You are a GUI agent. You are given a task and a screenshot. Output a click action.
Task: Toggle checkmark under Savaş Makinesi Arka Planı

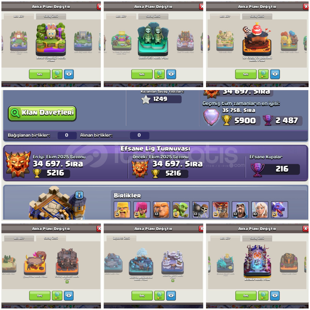tap(67, 282)
